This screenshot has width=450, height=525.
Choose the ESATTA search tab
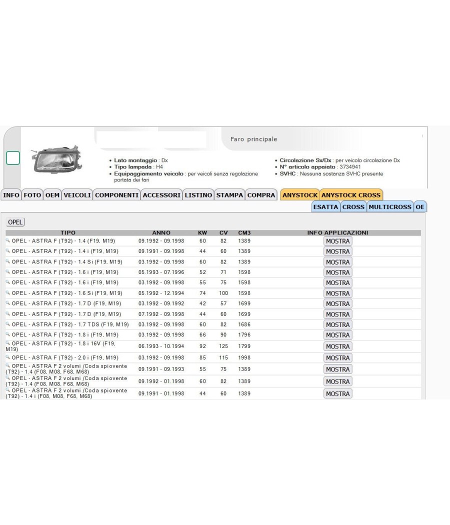tap(325, 206)
